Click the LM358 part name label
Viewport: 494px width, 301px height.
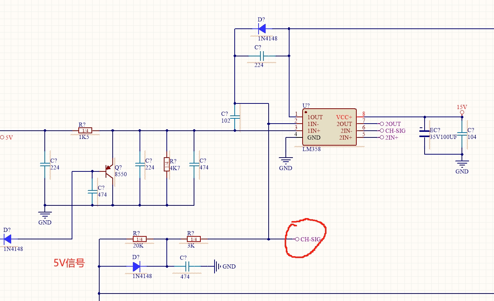point(312,149)
